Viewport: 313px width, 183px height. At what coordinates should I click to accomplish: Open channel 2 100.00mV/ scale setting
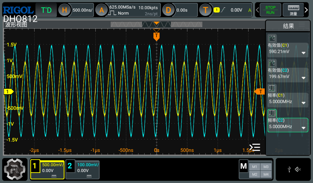point(88,165)
